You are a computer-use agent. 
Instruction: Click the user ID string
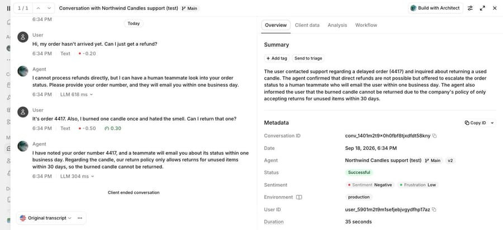click(387, 209)
